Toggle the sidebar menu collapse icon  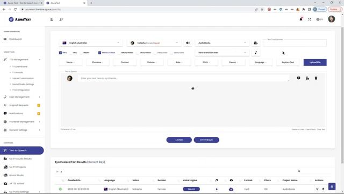coord(52,19)
